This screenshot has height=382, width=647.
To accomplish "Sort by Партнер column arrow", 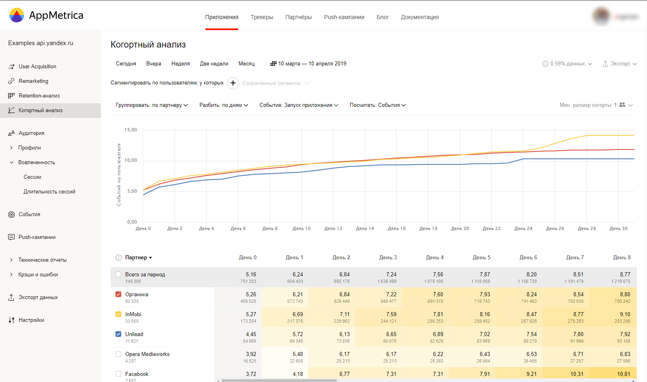I will (x=150, y=258).
